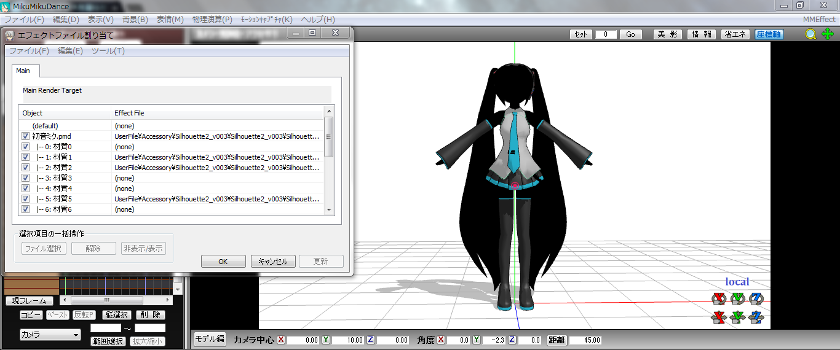Click the timeline horizontal scrollbar thumb
Screen dimensions: 840x350
click(x=106, y=300)
